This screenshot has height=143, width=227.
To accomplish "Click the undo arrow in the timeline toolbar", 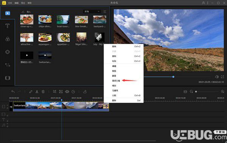I will 13,92.
